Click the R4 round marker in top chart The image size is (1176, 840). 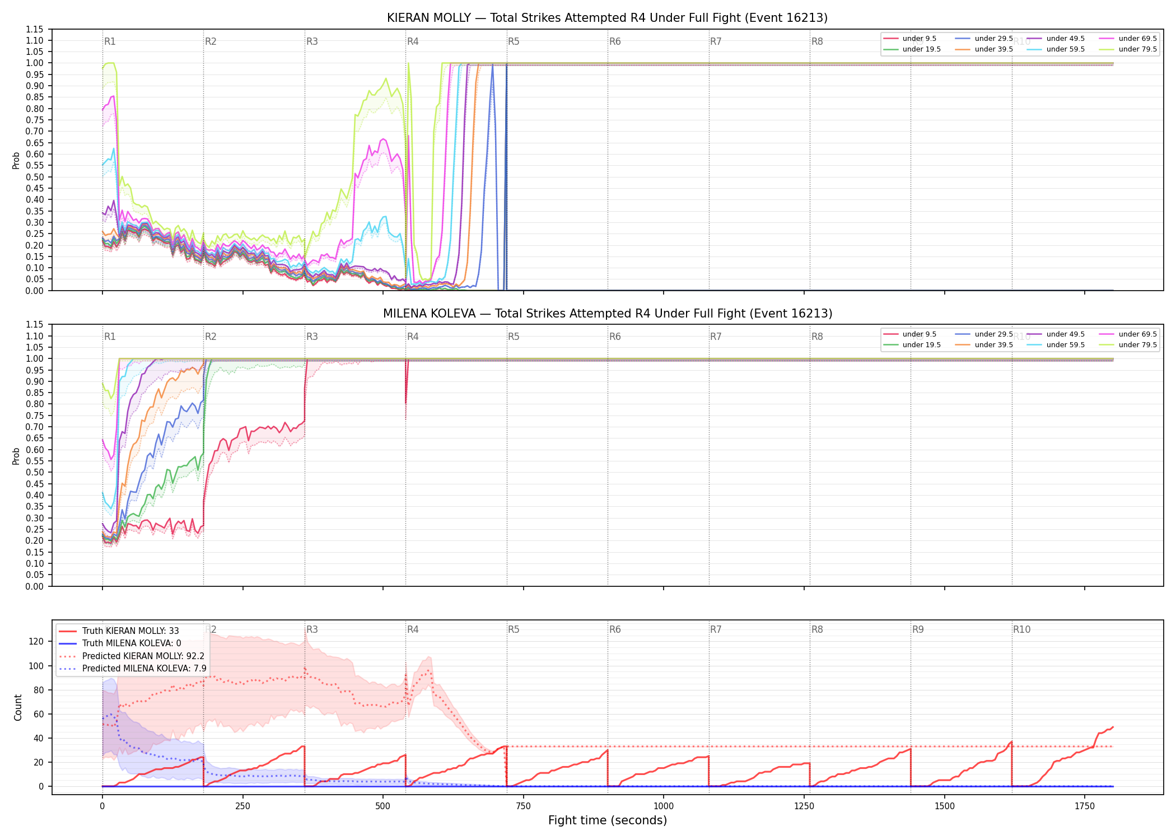pyautogui.click(x=413, y=41)
